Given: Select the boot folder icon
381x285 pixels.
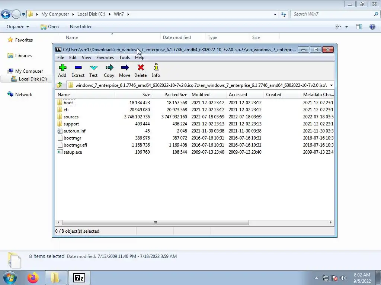Looking at the screenshot, I should (x=60, y=102).
